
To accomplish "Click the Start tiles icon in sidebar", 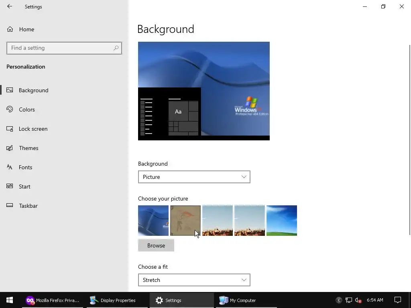I will pyautogui.click(x=10, y=186).
